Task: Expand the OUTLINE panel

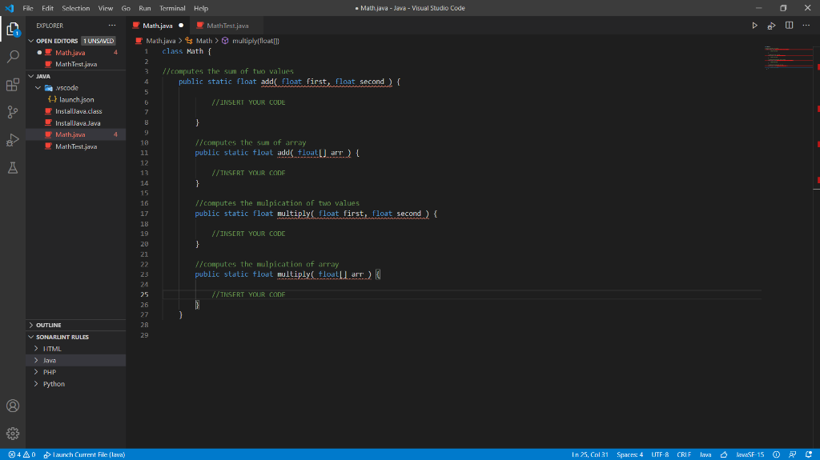Action: 48,326
